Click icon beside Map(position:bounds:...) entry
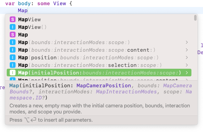The width and height of the screenshot is (203, 132). pyautogui.click(x=12, y=57)
